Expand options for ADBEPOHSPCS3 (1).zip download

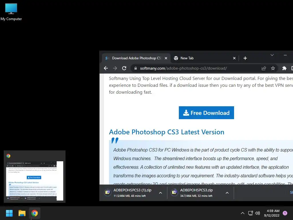click(x=161, y=193)
